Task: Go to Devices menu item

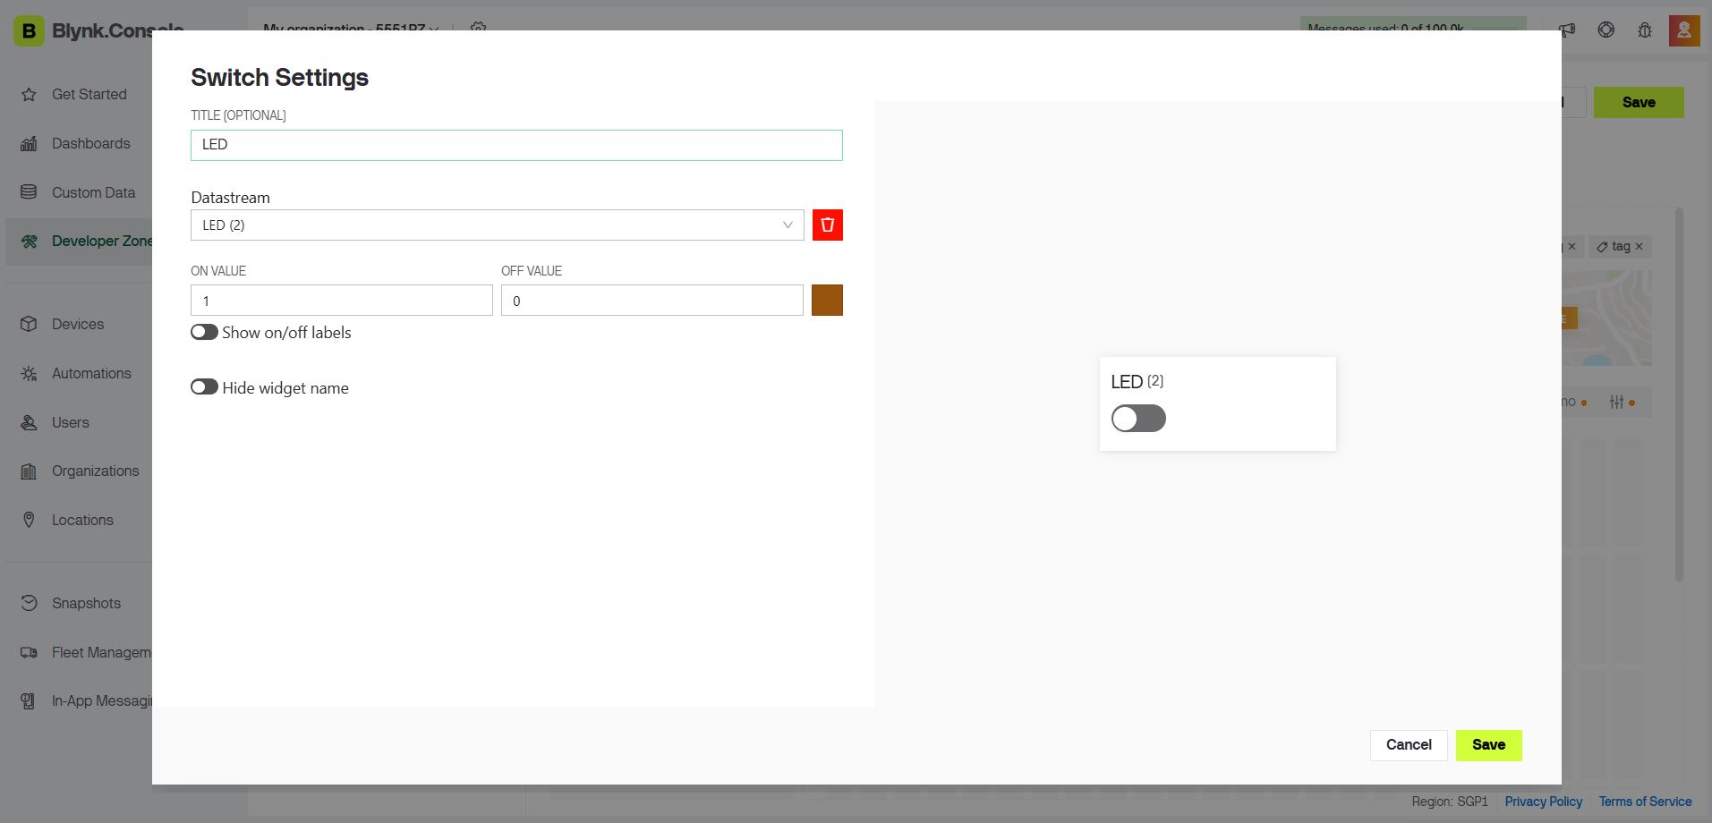Action: (x=78, y=324)
